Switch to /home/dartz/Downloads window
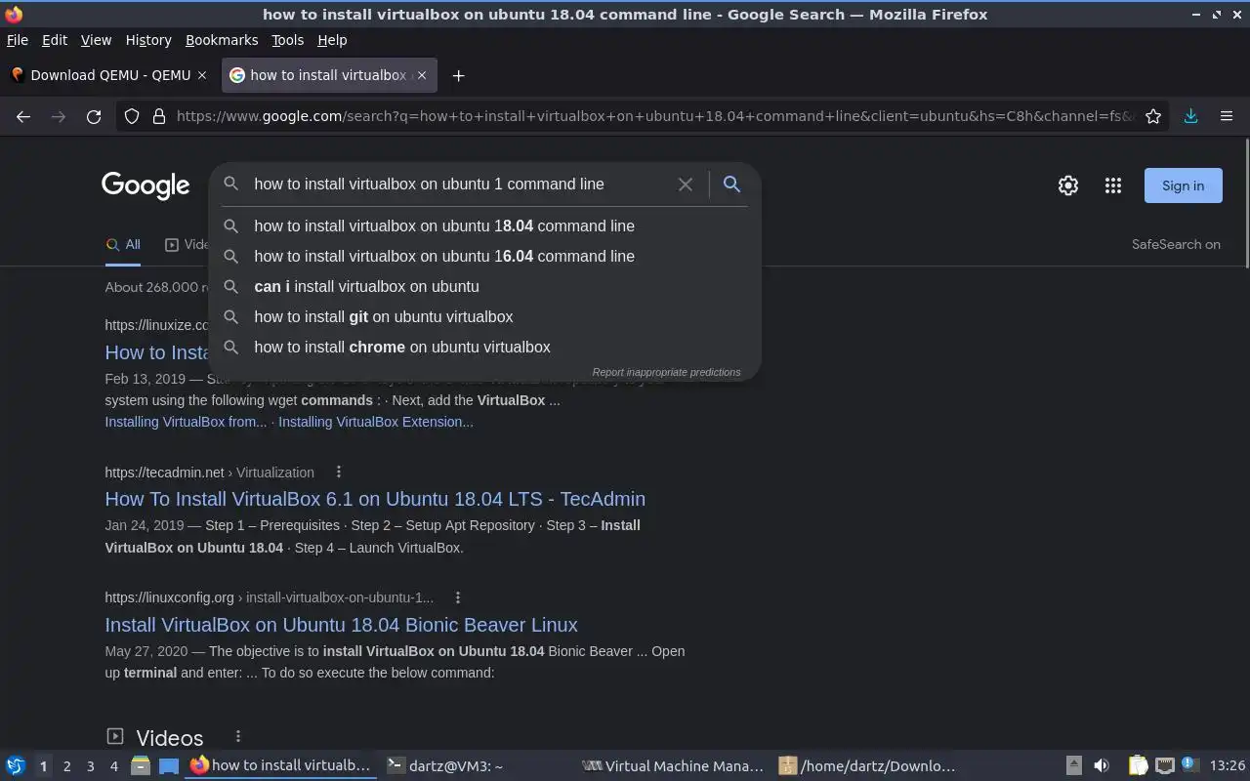Screen dimensions: 1250x781 pos(869,766)
